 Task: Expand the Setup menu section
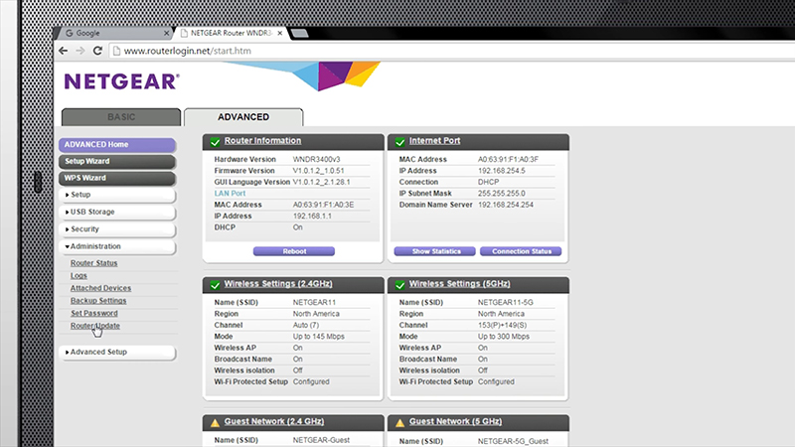click(x=117, y=195)
